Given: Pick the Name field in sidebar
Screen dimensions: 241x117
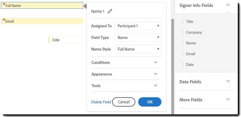Looking at the screenshot, I should pyautogui.click(x=191, y=43).
